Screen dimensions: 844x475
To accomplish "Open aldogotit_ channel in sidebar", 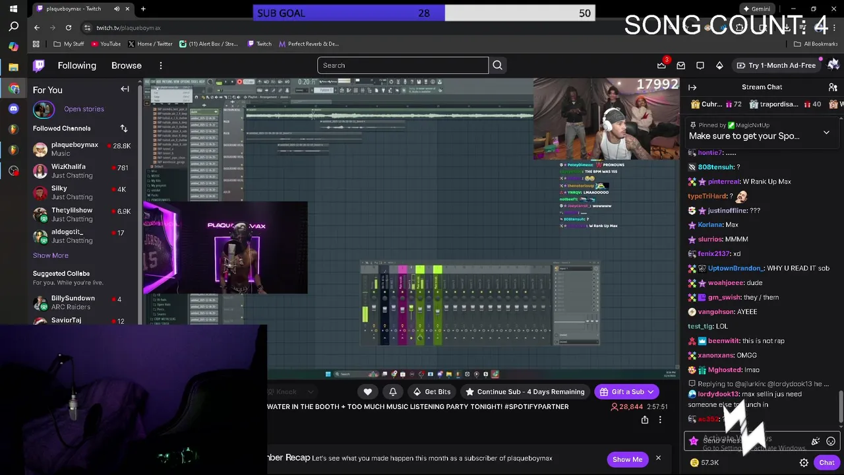I will click(82, 236).
